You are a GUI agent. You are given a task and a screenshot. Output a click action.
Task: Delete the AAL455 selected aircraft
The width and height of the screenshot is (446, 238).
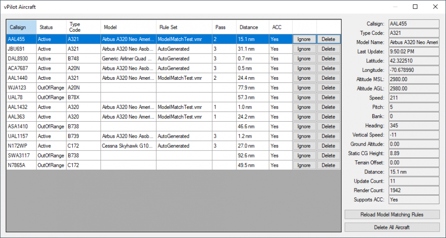click(328, 39)
